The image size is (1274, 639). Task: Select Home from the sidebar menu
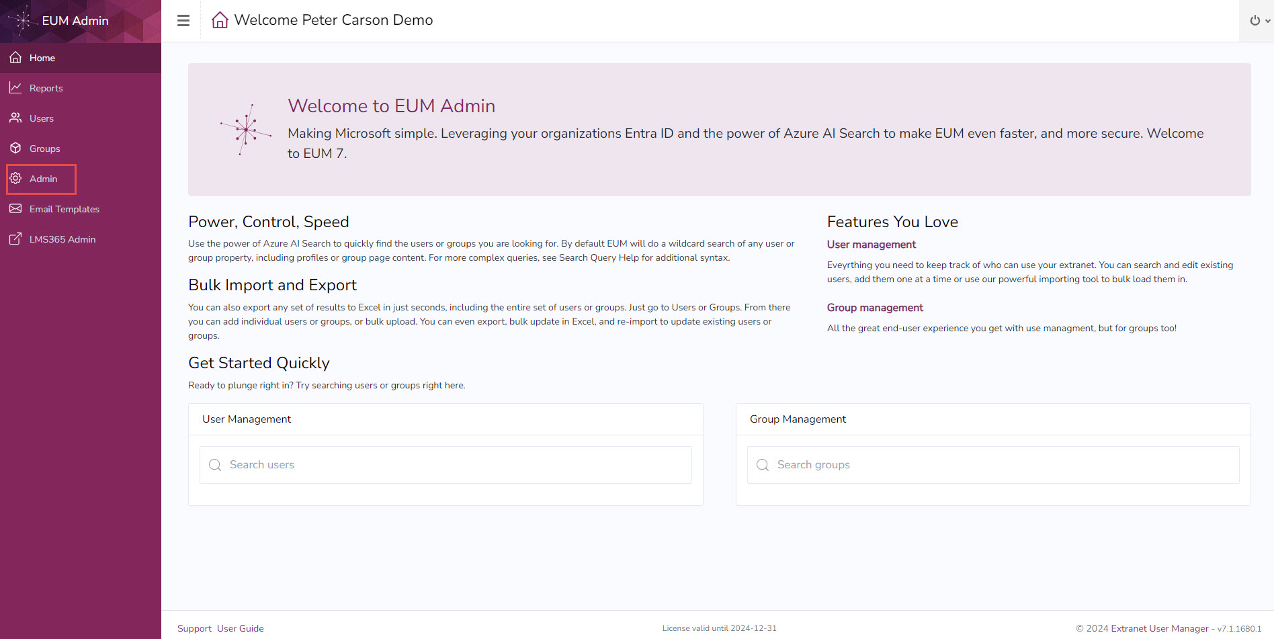(42, 57)
